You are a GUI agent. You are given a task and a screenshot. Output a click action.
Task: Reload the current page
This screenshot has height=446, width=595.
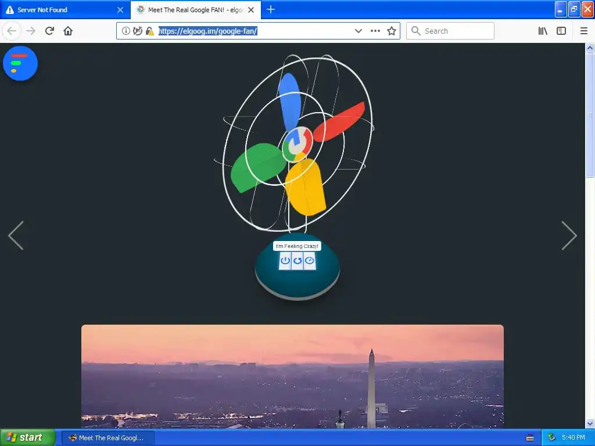pyautogui.click(x=50, y=31)
